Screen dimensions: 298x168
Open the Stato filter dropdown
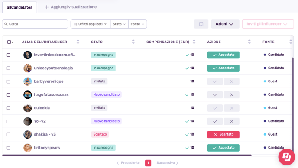click(119, 24)
